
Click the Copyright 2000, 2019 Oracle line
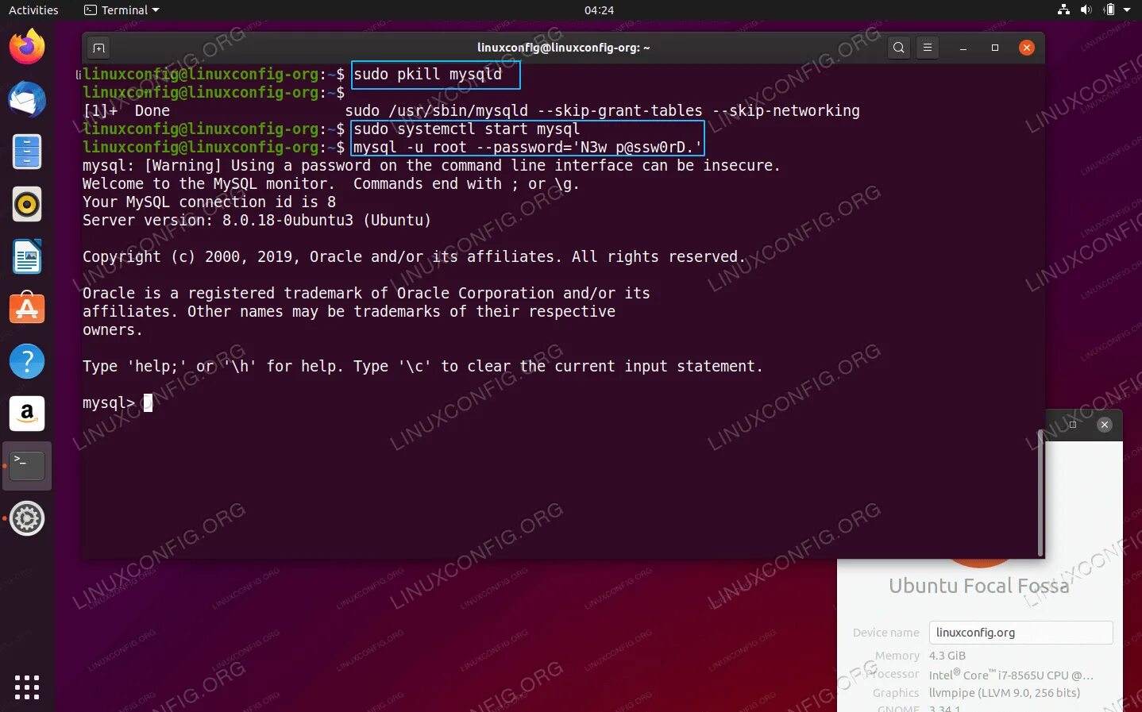coord(414,256)
